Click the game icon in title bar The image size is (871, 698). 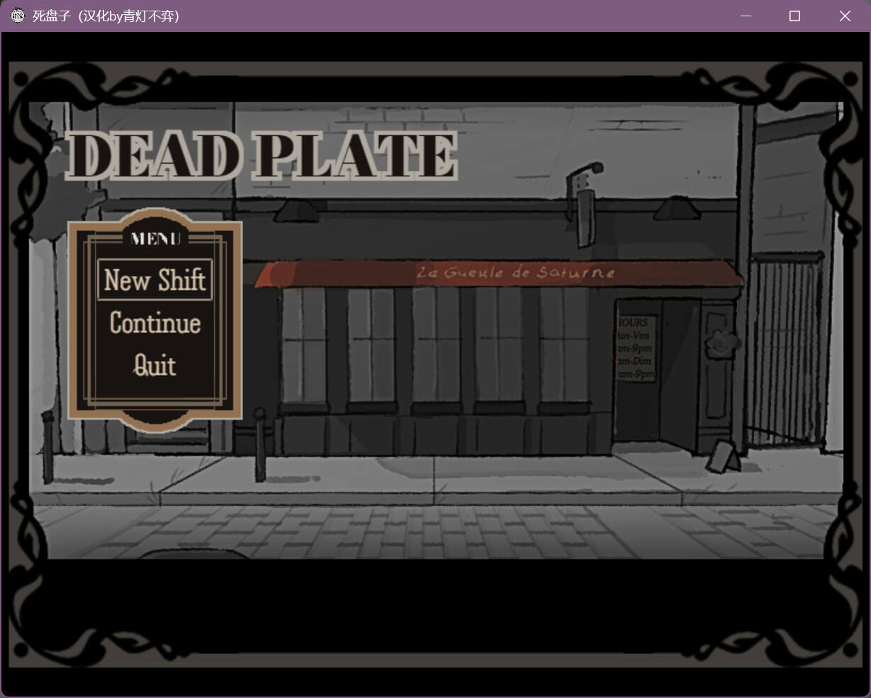(18, 16)
